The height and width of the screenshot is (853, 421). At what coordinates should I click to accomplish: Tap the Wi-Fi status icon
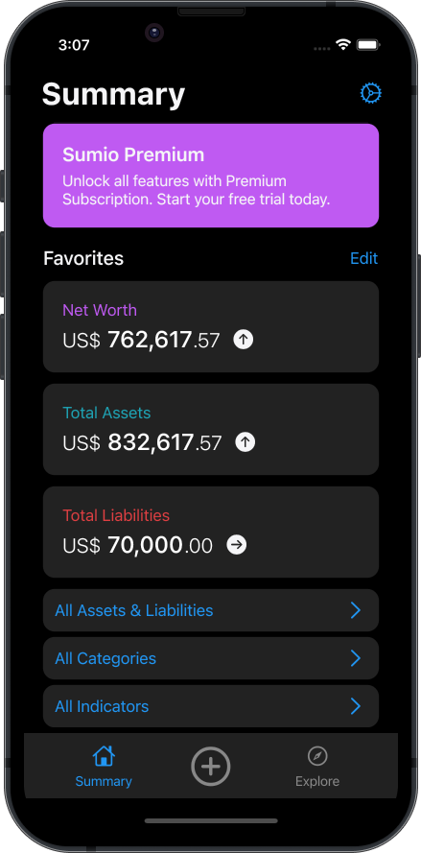pyautogui.click(x=342, y=44)
